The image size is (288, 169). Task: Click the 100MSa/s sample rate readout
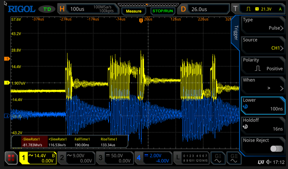pyautogui.click(x=102, y=7)
